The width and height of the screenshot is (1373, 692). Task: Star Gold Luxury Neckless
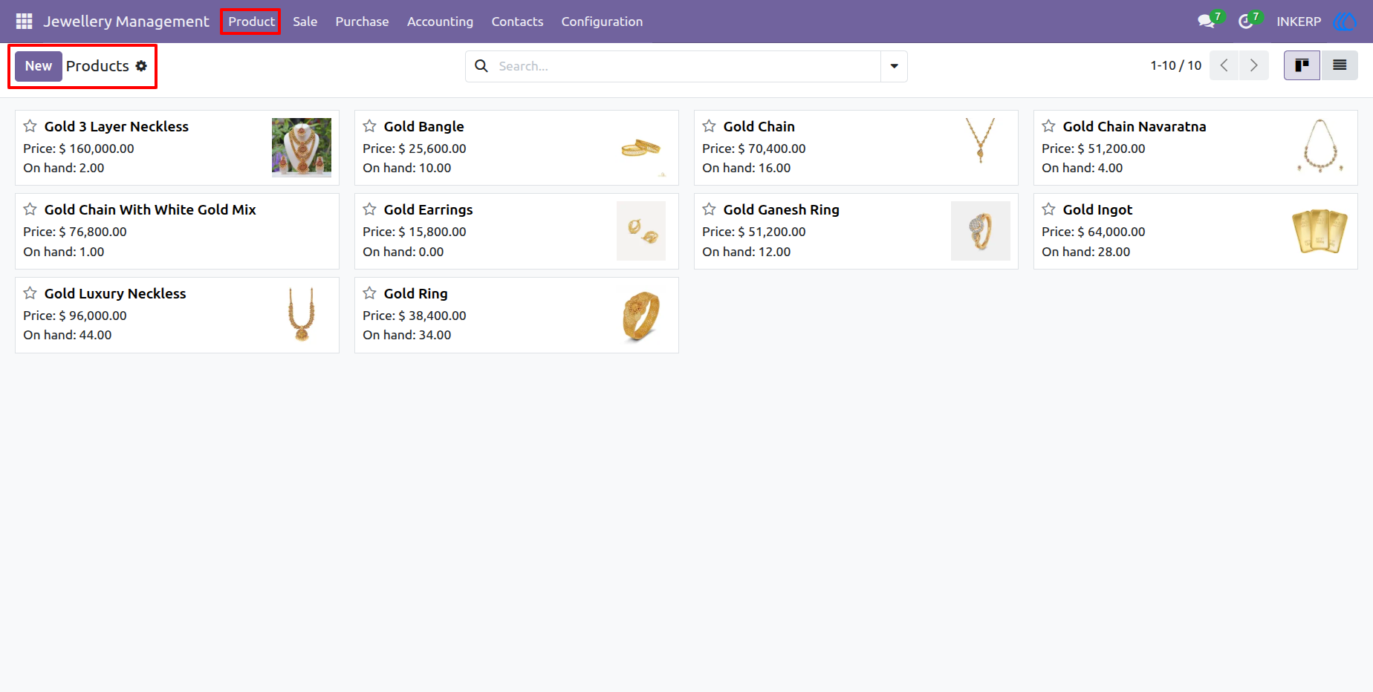tap(30, 293)
